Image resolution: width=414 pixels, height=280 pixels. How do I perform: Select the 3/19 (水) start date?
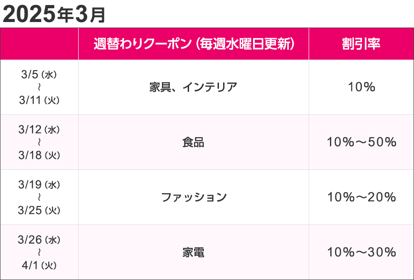[40, 185]
